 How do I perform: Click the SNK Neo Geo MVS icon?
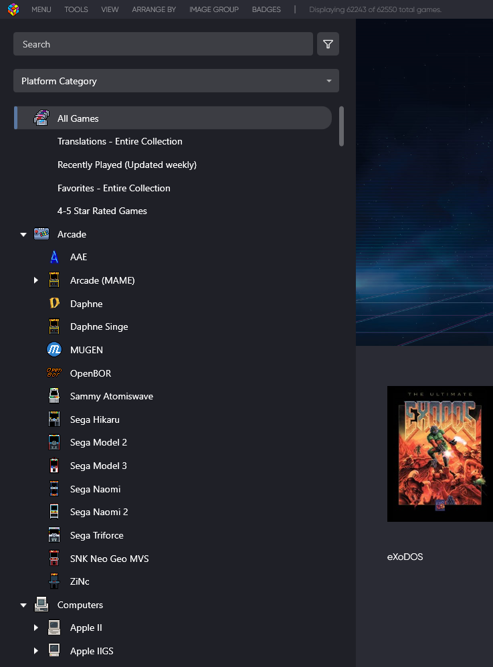point(54,559)
